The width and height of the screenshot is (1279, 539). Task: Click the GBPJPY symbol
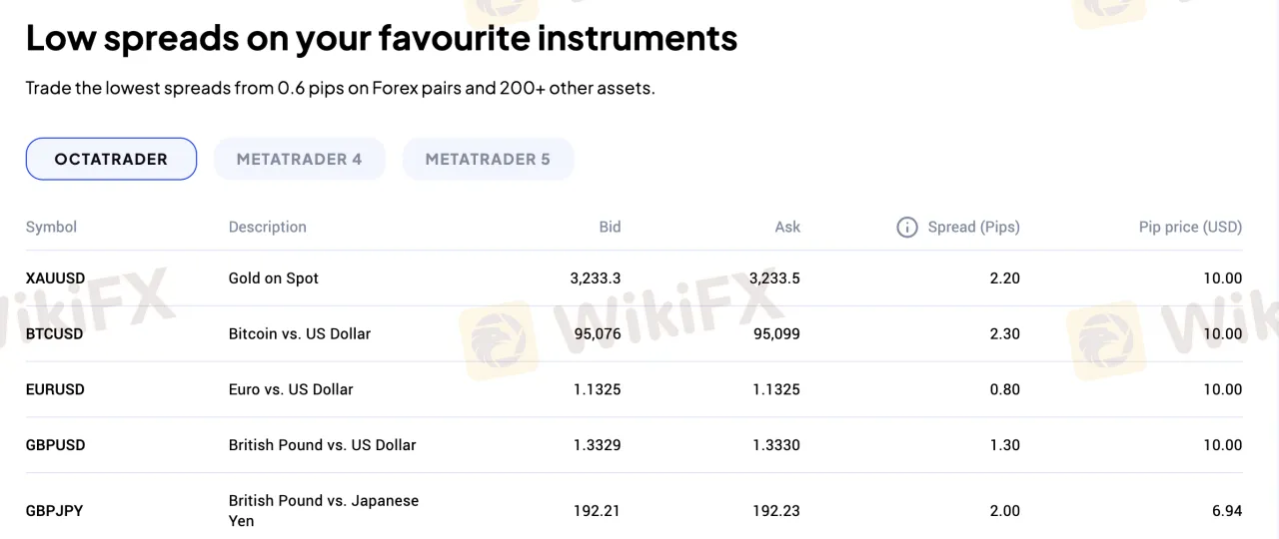pyautogui.click(x=55, y=511)
